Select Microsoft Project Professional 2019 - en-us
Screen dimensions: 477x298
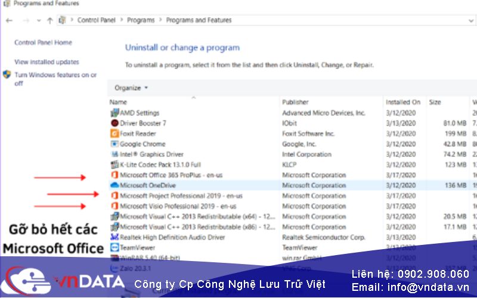pos(181,195)
